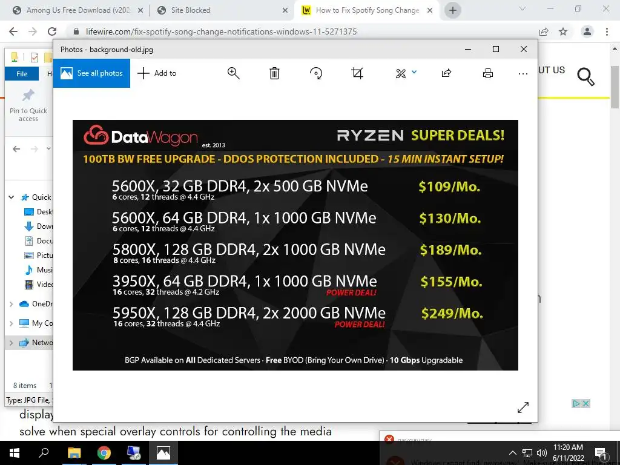Print the photo using the printer icon
Image resolution: width=620 pixels, height=465 pixels.
(x=488, y=73)
